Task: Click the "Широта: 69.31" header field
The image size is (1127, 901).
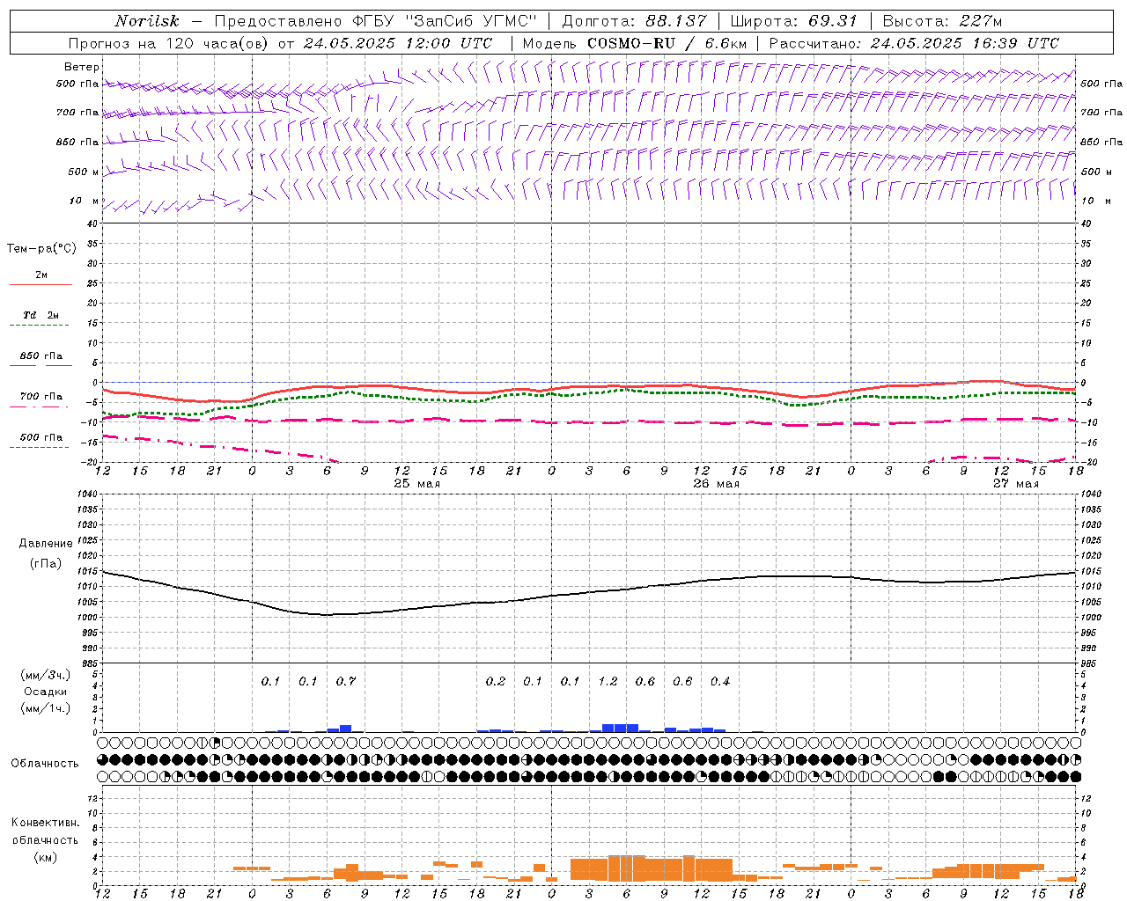Action: (794, 21)
